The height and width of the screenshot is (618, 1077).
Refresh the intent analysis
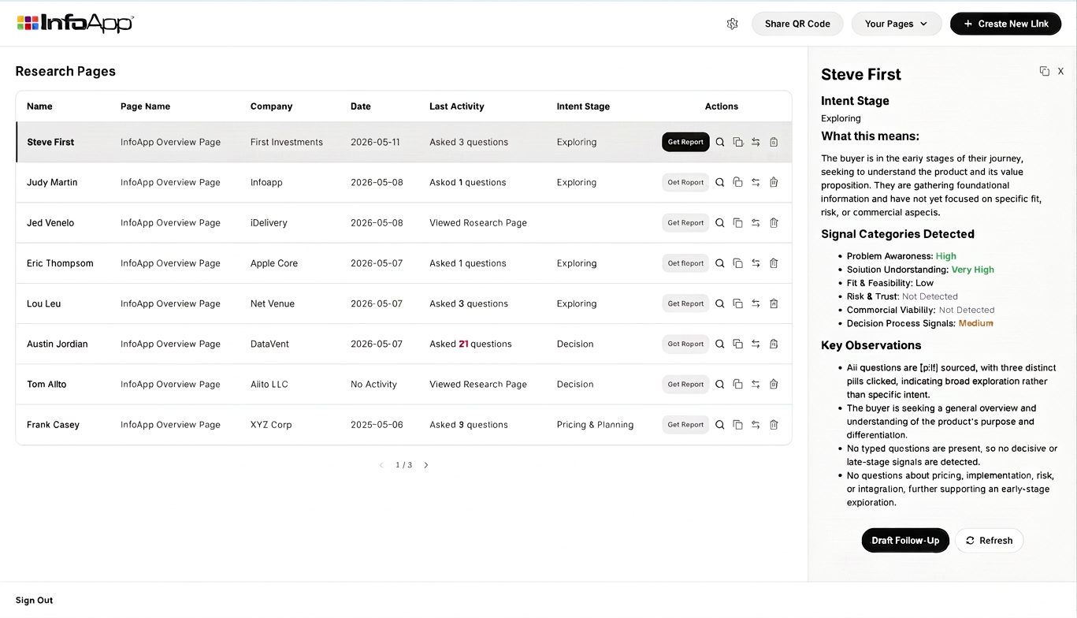click(x=989, y=540)
